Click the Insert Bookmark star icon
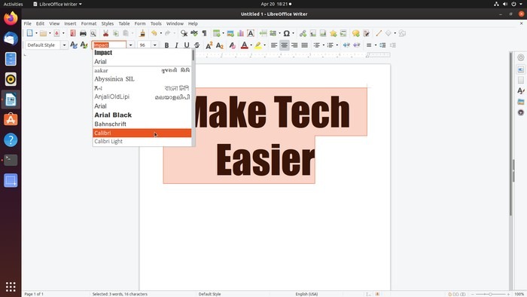The height and width of the screenshot is (297, 527). [333, 33]
